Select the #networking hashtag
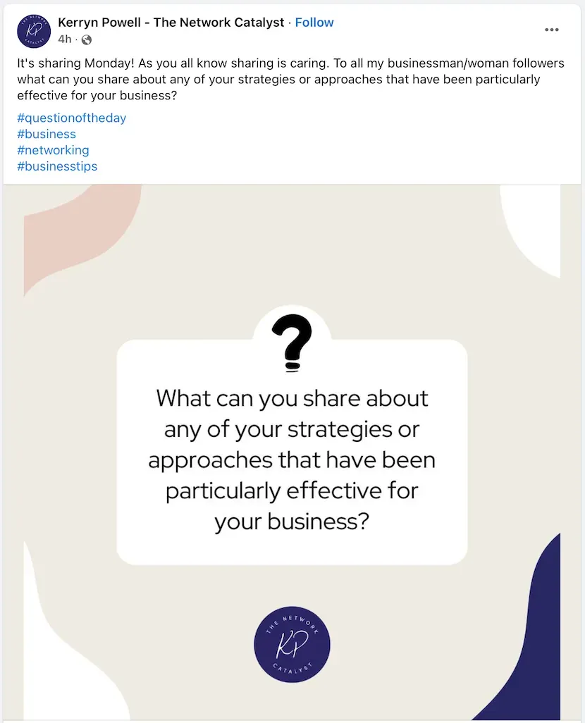Image resolution: width=585 pixels, height=723 pixels. click(x=53, y=150)
